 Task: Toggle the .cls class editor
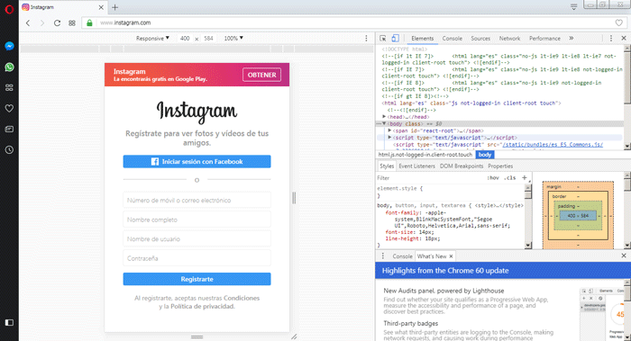[510, 178]
